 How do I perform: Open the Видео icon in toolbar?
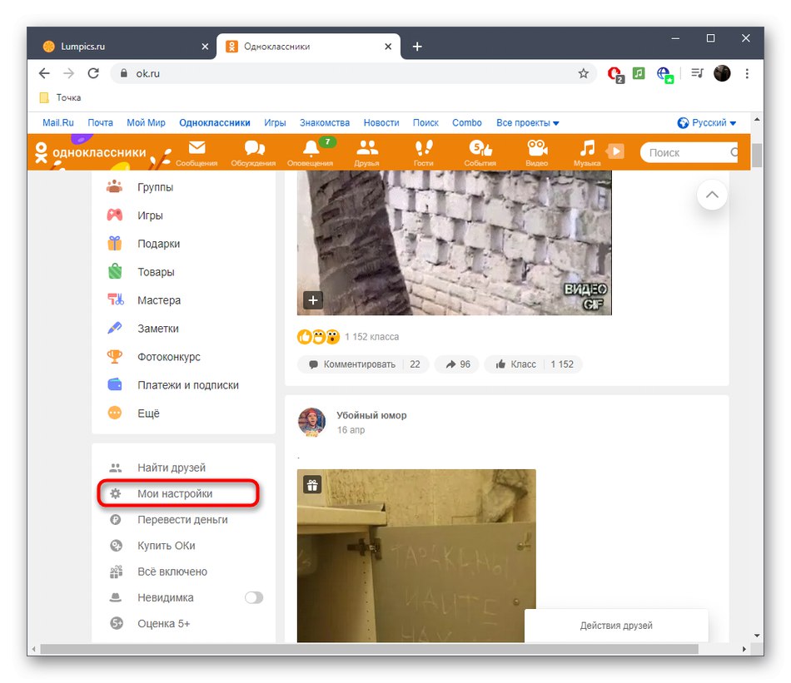[x=537, y=153]
